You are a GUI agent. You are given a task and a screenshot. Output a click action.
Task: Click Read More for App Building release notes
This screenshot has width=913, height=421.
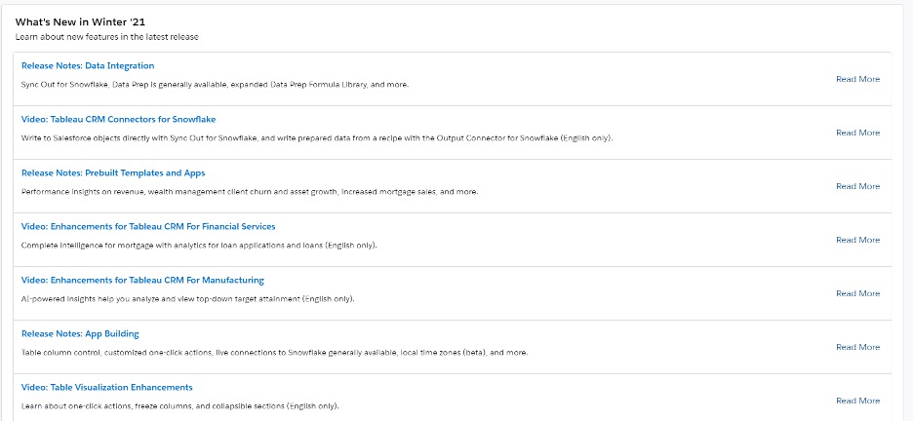[857, 347]
